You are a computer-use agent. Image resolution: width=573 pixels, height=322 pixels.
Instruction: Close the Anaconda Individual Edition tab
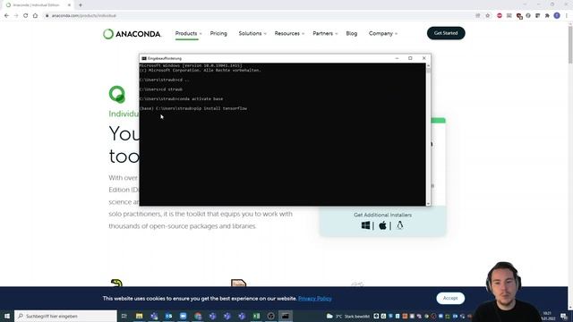69,5
